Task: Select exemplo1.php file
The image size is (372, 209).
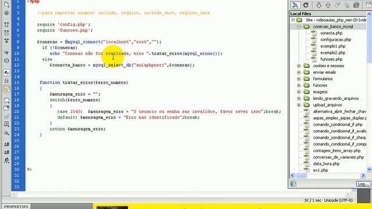Action: pos(332,46)
